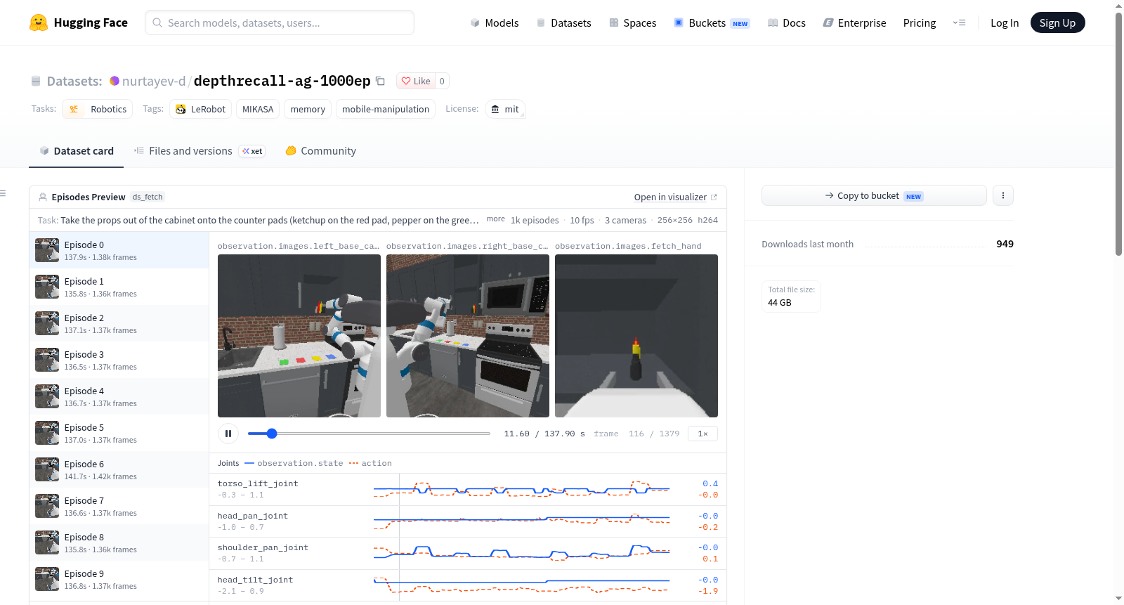Screen dimensions: 1124x605
Task: Open Spaces from the top navigation
Action: click(633, 22)
